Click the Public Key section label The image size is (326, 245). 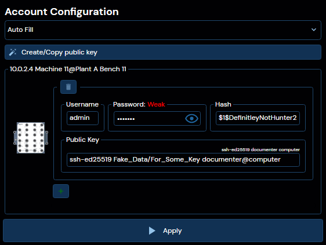coord(82,140)
